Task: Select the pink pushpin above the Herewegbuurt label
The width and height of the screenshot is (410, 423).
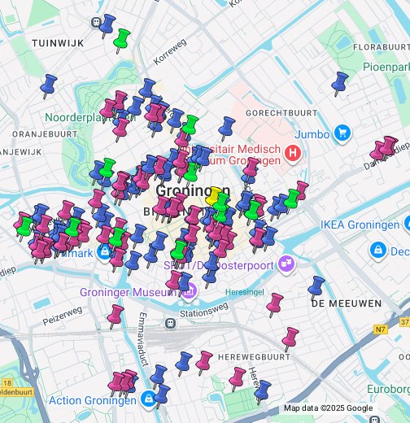Action: [290, 339]
